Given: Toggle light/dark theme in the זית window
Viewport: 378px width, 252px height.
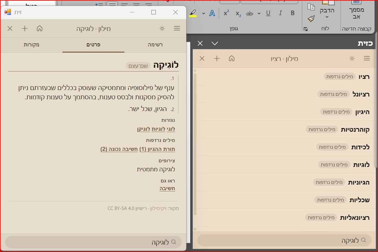Looking at the screenshot, I should coord(162,28).
